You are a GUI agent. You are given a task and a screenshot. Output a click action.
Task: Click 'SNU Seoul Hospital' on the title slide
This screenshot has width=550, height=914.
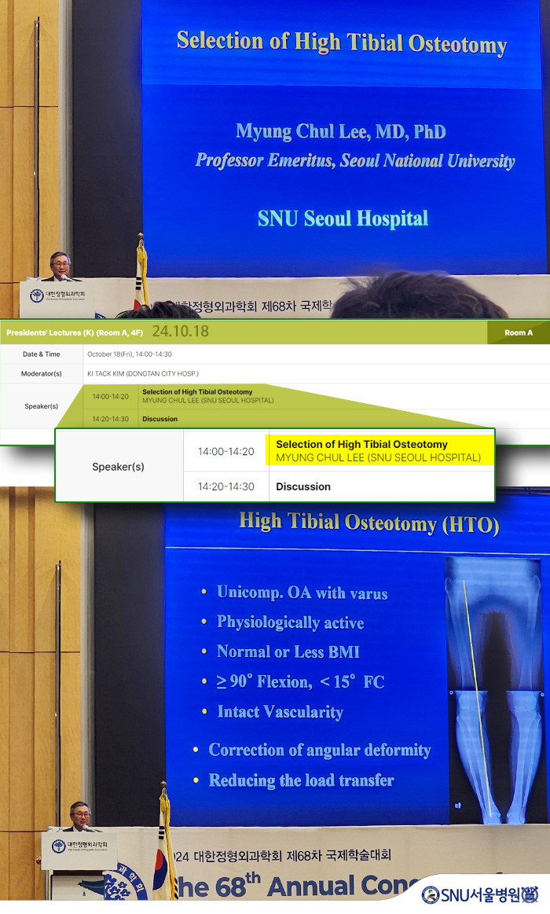click(343, 218)
